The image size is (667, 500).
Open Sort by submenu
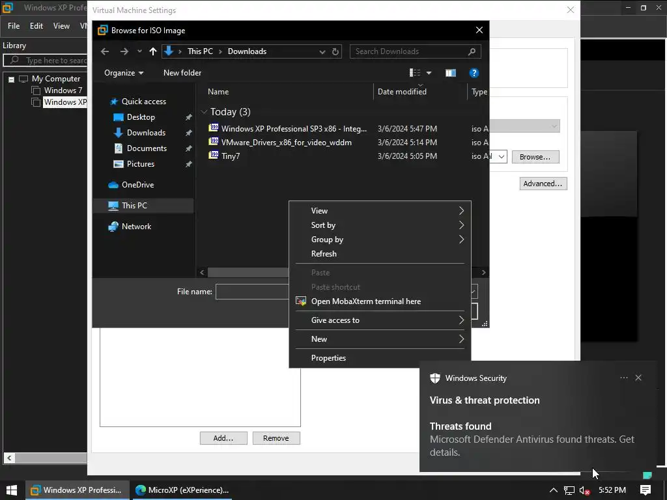(380, 225)
